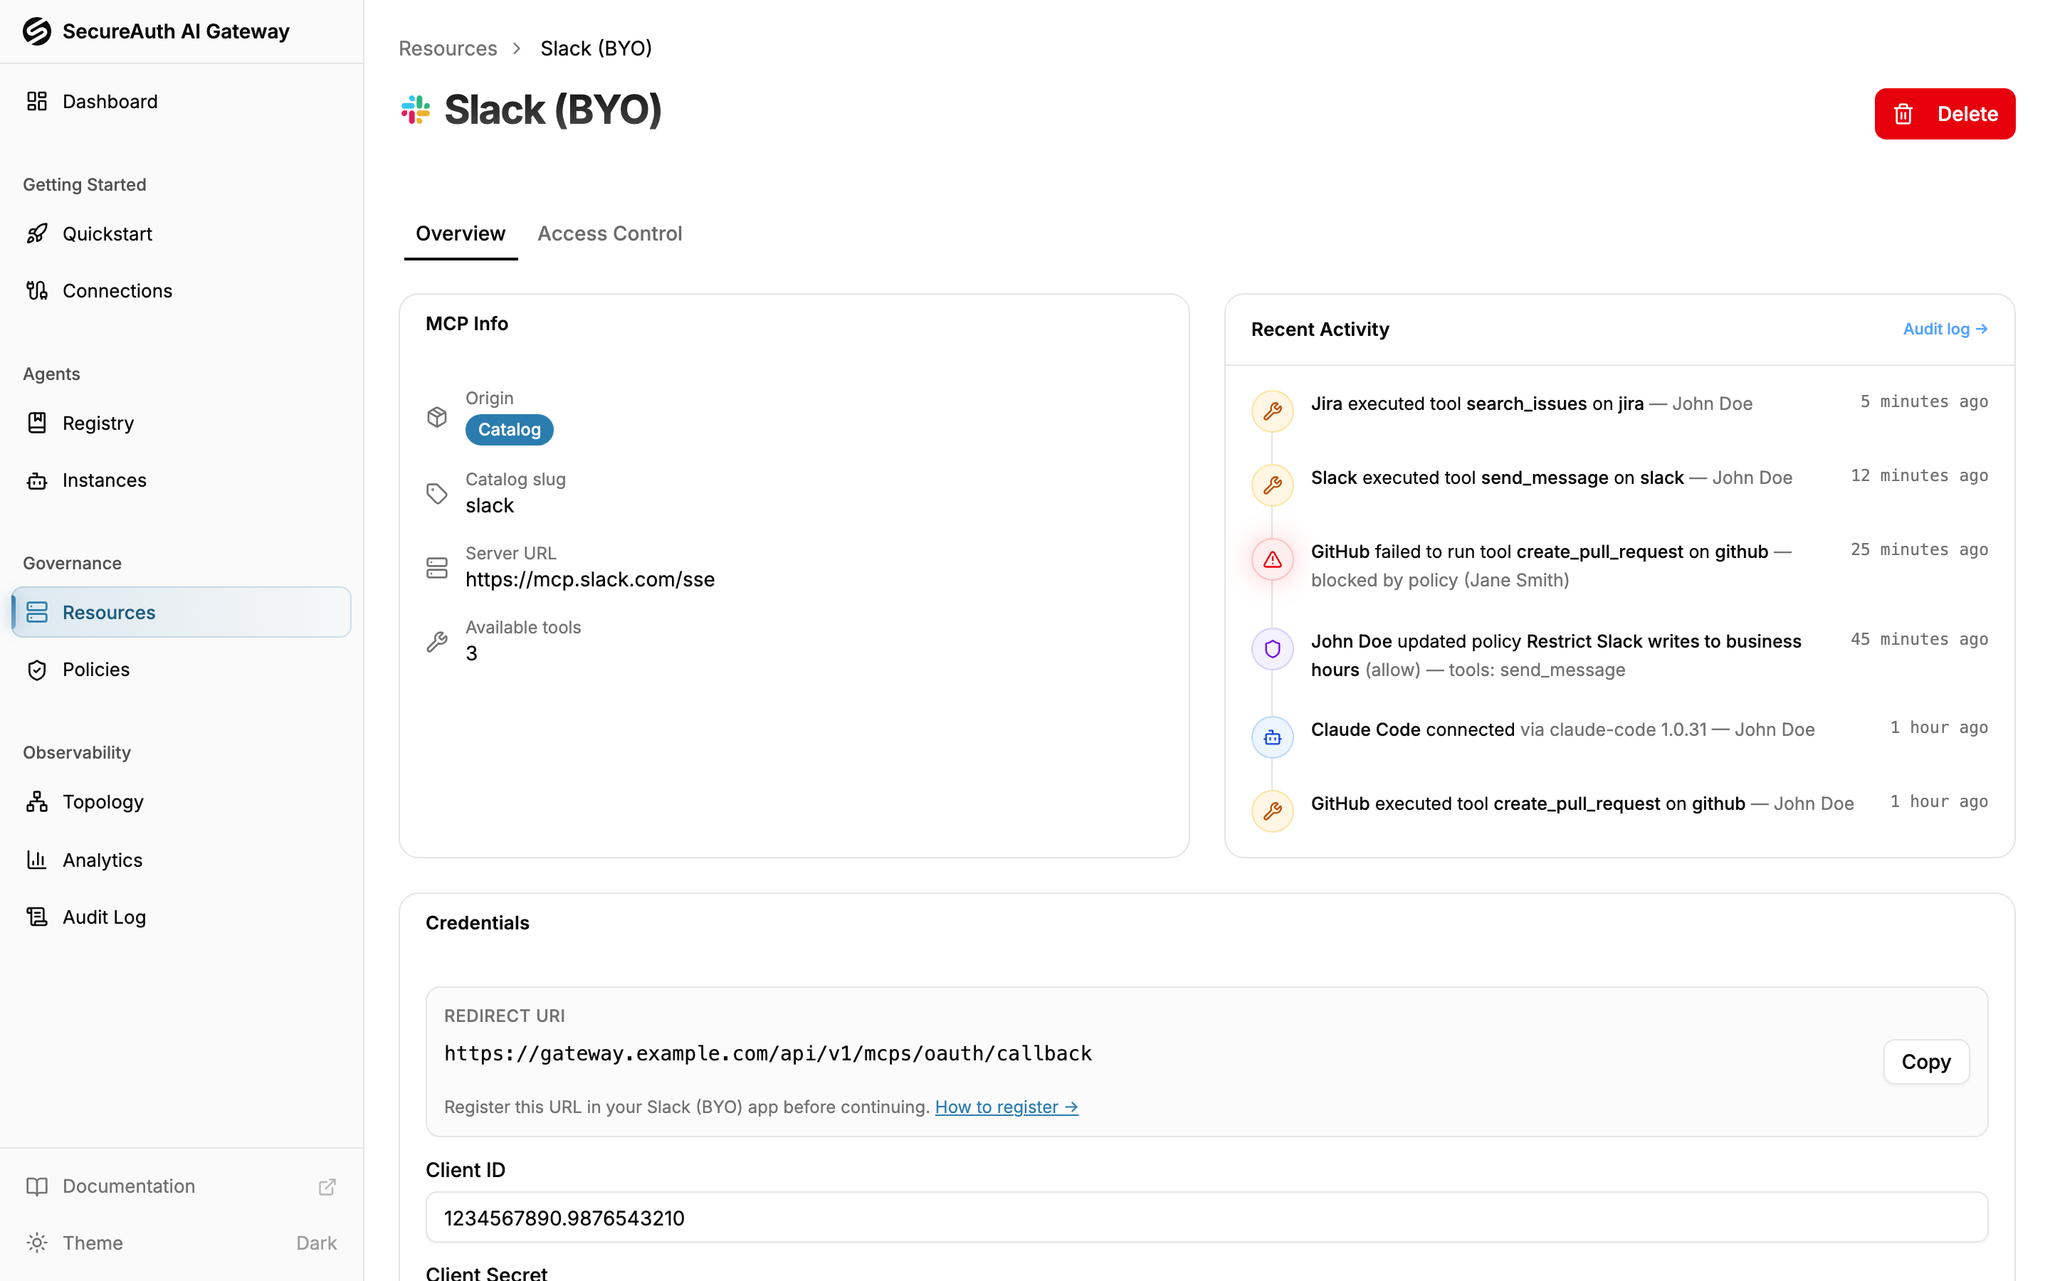Click the Policies shield icon
The image size is (2050, 1281).
coord(36,669)
